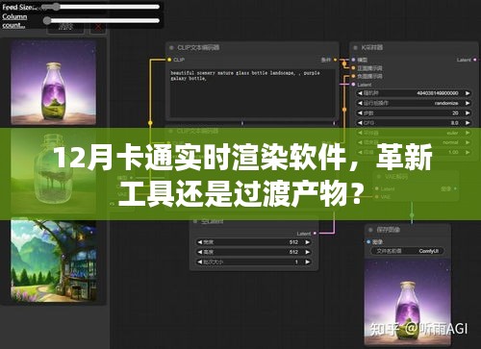This screenshot has height=349, width=481.
Task: Select next option for randomize control
Action: (468, 103)
